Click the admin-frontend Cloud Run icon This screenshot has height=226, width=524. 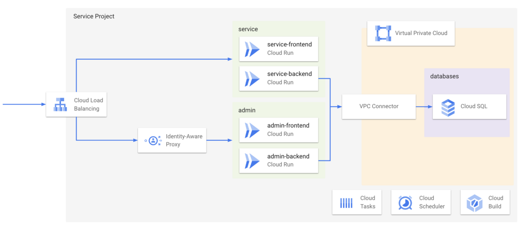pyautogui.click(x=252, y=130)
